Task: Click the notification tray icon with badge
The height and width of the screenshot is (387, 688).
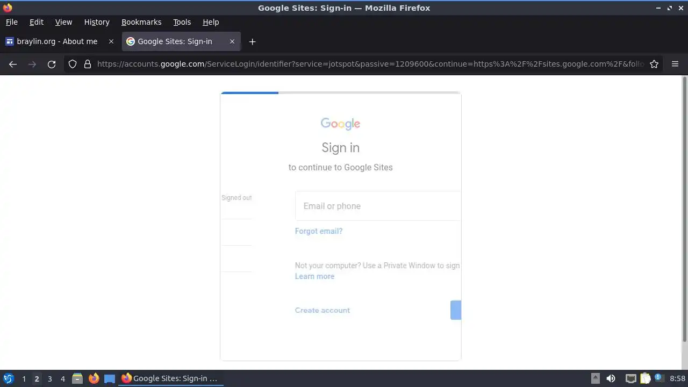Action: pyautogui.click(x=659, y=378)
